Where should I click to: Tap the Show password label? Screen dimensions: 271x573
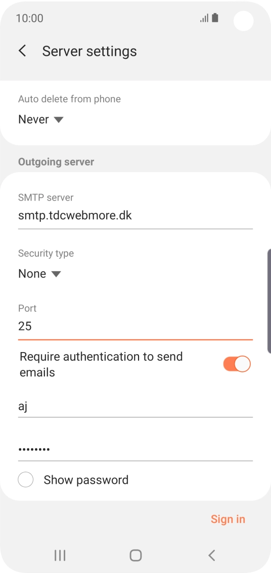[86, 479]
